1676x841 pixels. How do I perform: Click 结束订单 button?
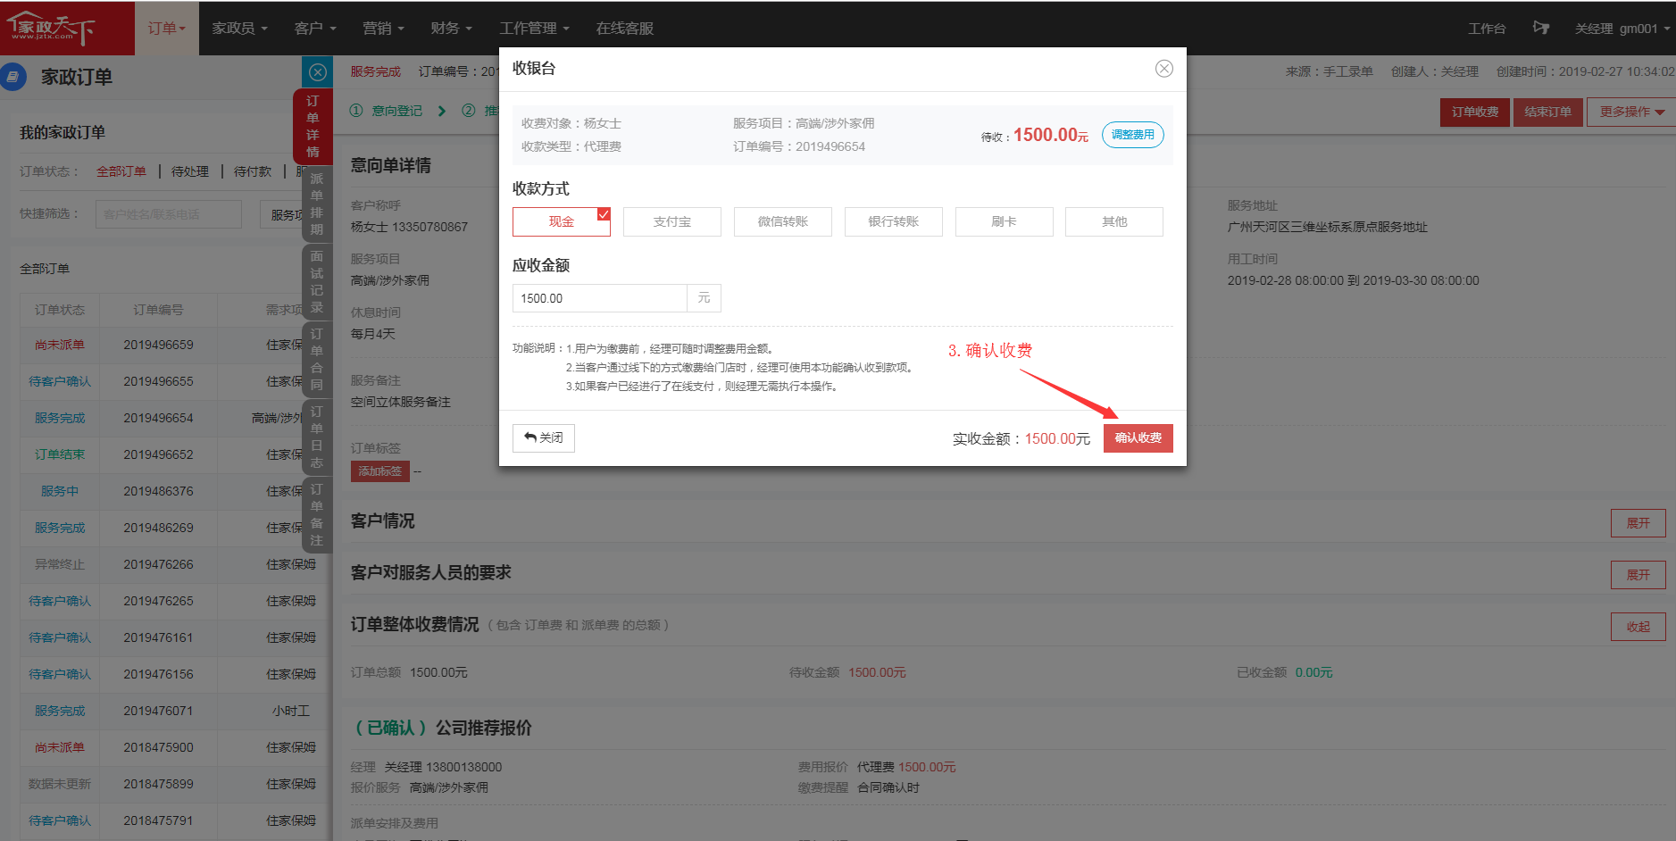1547,112
